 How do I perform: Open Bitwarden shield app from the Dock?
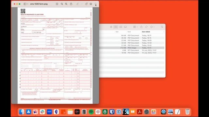click(x=112, y=112)
